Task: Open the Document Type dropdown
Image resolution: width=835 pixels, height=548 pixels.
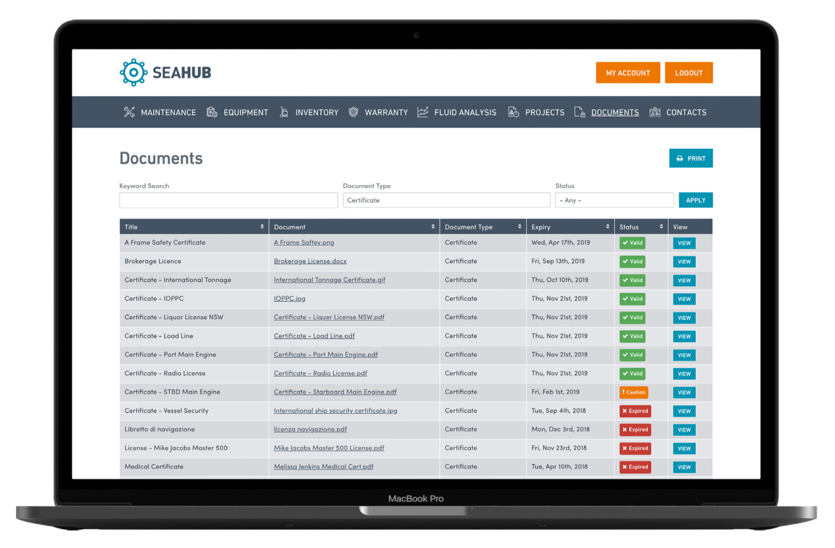Action: [x=446, y=200]
